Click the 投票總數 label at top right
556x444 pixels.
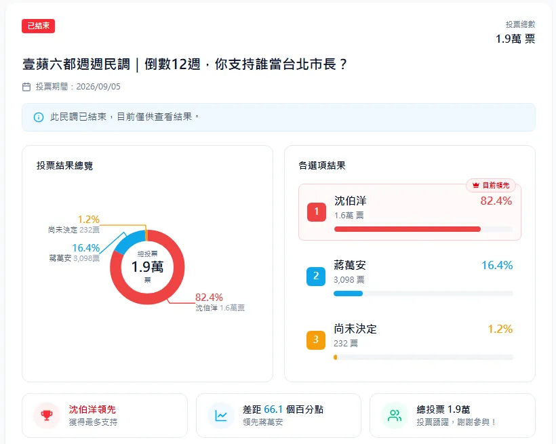tap(520, 24)
